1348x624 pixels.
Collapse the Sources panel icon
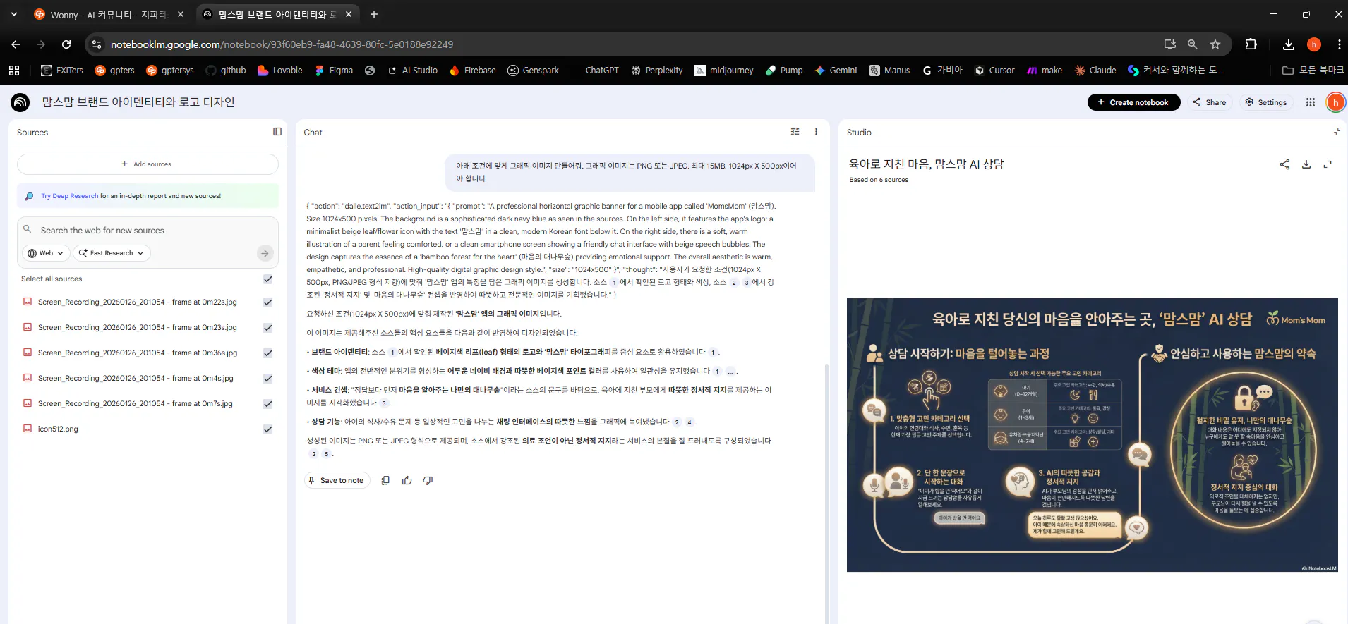coord(277,132)
